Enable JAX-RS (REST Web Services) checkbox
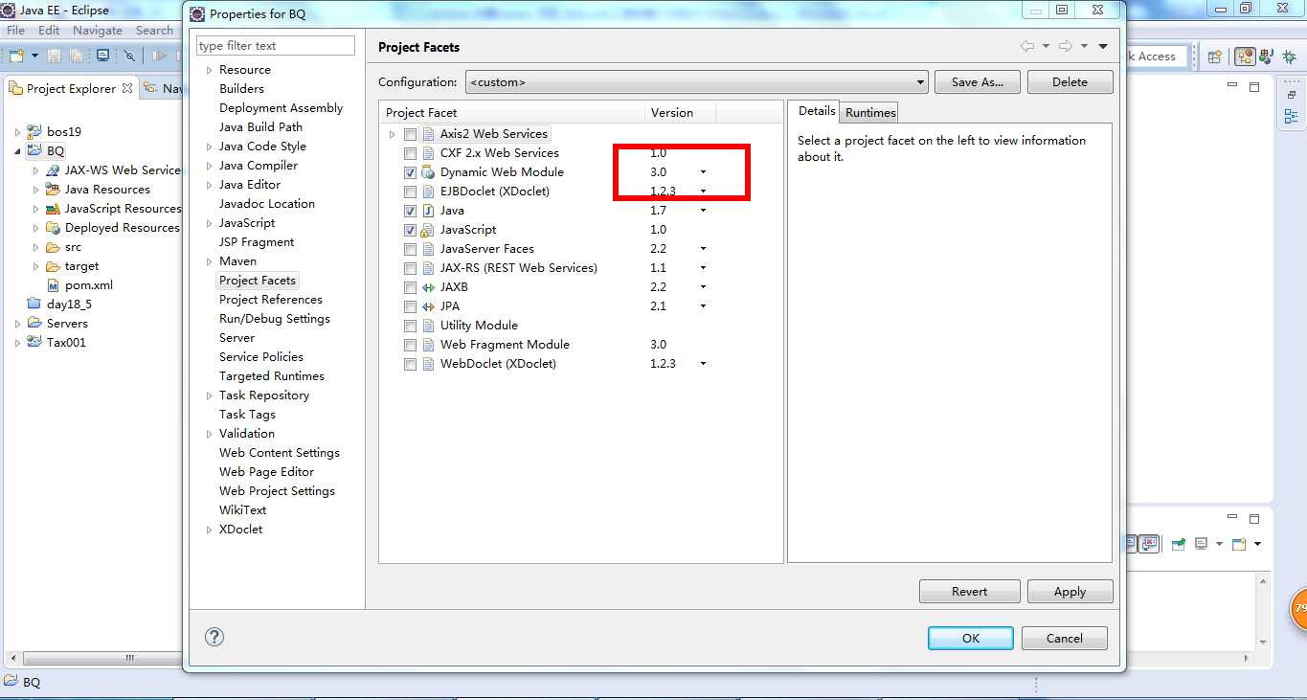This screenshot has height=700, width=1307. (x=410, y=268)
